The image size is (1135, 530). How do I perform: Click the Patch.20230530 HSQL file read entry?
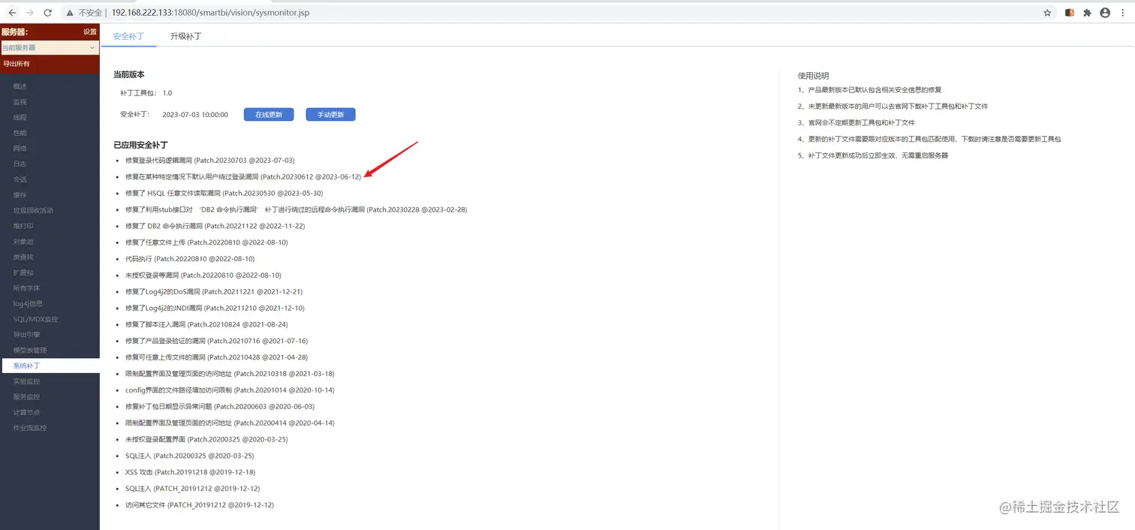tap(224, 193)
